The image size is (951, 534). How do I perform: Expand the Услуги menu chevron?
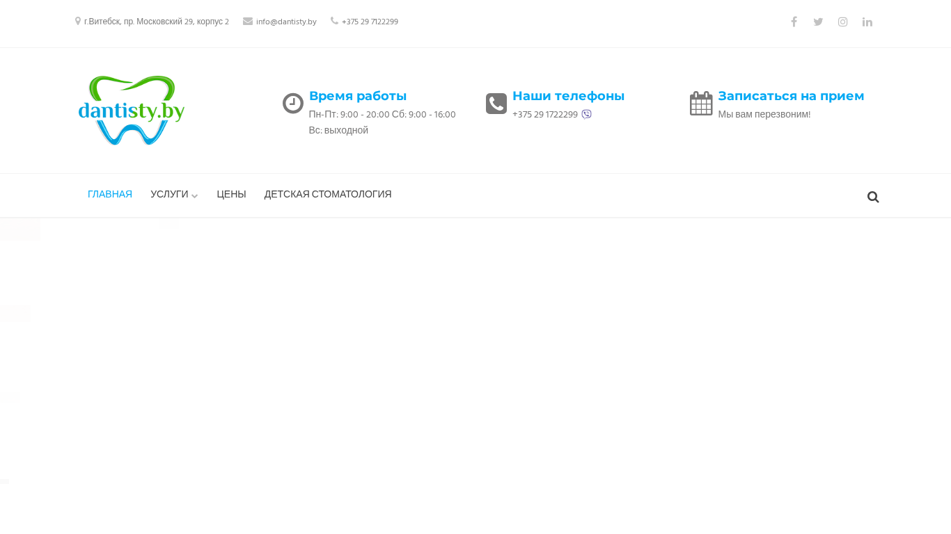click(x=194, y=195)
